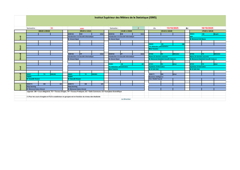Click Vendredi 08h00 course code 'HB201'

[x=32, y=74]
